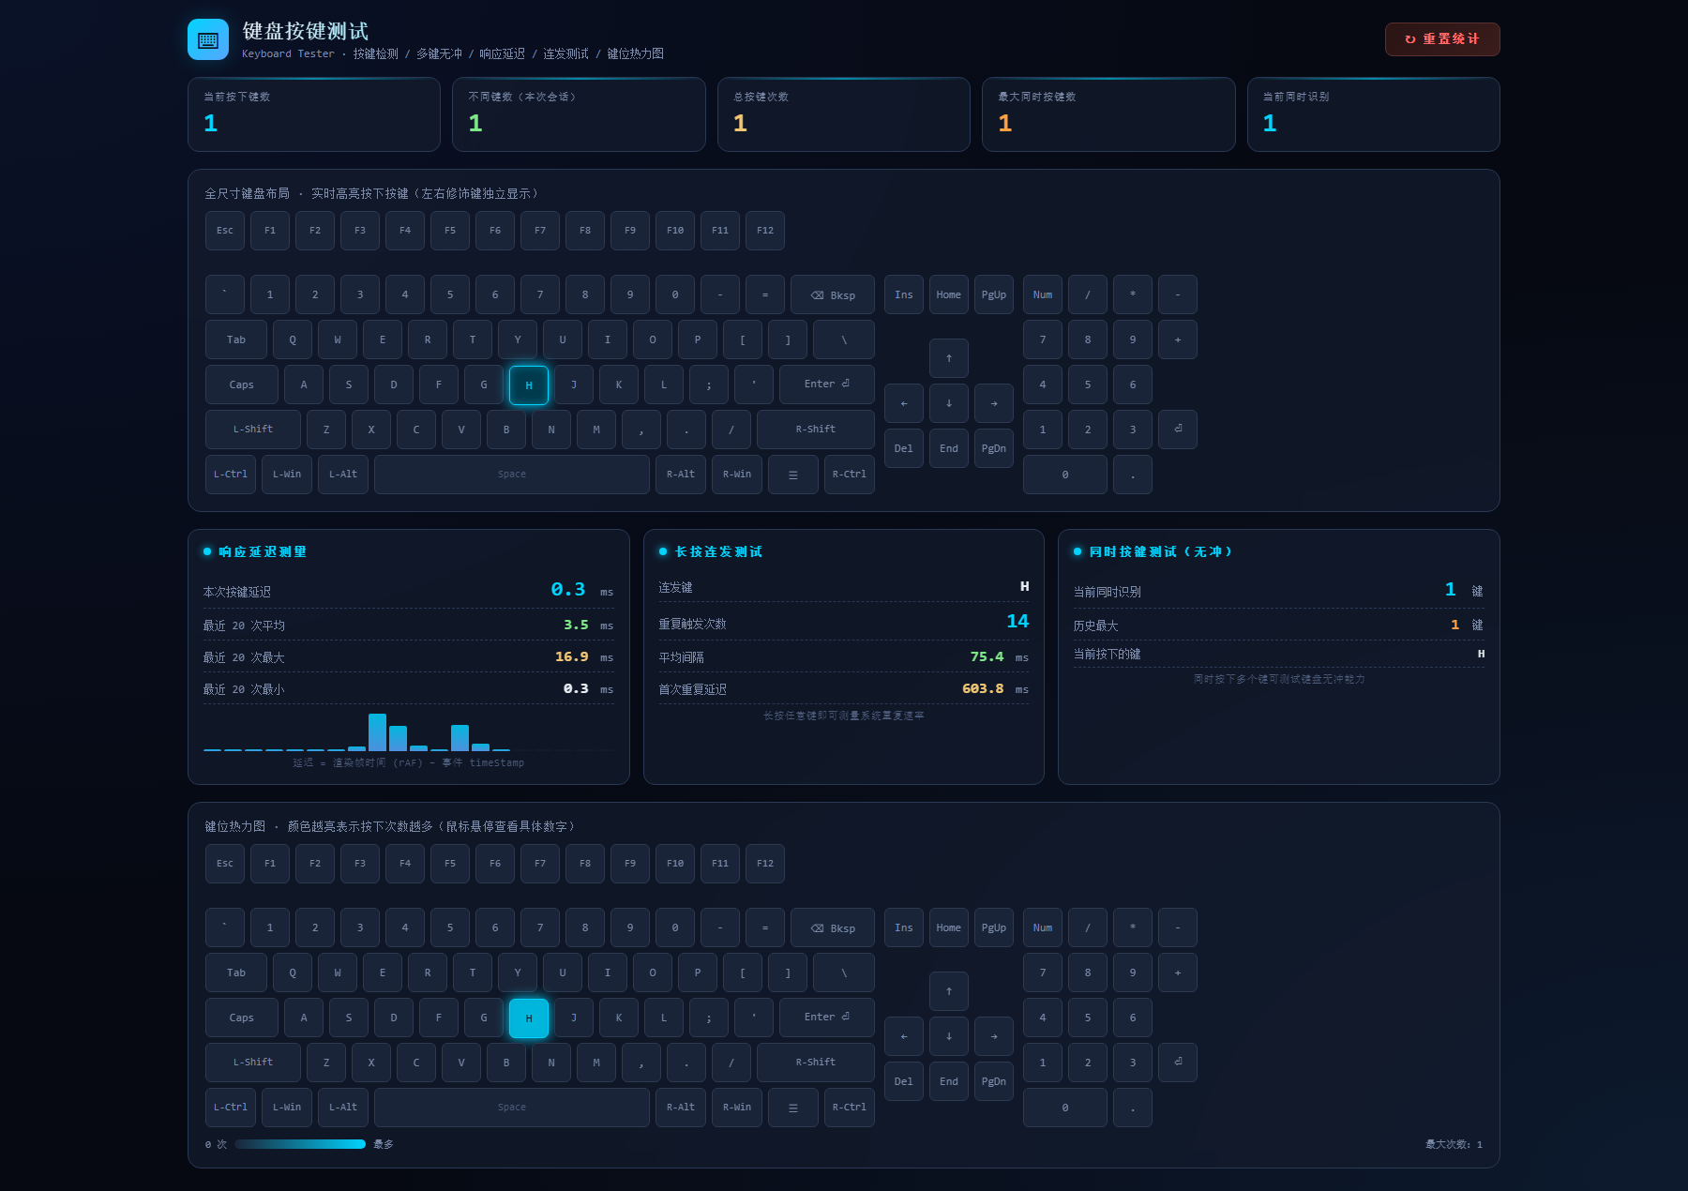Image resolution: width=1688 pixels, height=1191 pixels.
Task: Click the right arrow key in the heatmap keyboard
Action: (x=994, y=1036)
